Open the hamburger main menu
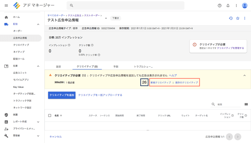The width and height of the screenshot is (251, 143). pyautogui.click(x=6, y=6)
